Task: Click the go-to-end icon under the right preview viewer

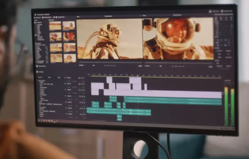Action: pyautogui.click(x=183, y=66)
